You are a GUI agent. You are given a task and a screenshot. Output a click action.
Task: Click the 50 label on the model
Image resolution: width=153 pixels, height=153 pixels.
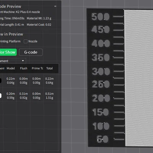[x=103, y=139]
